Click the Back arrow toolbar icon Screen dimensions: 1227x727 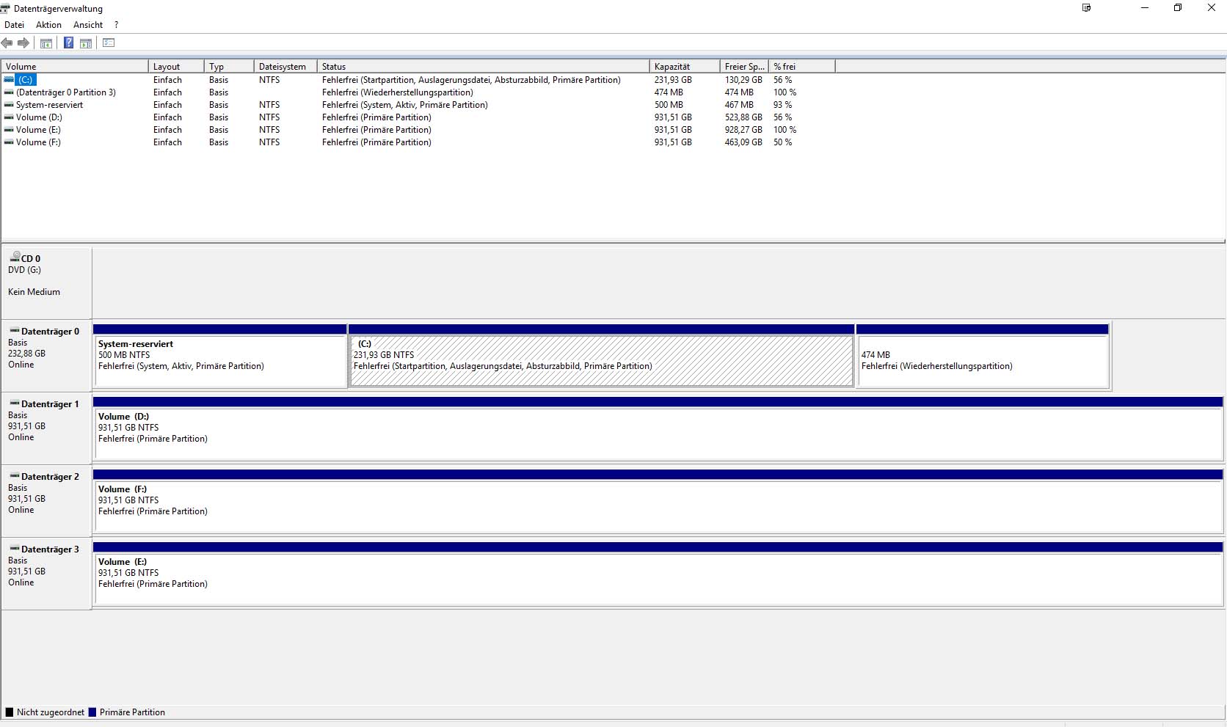pos(7,43)
